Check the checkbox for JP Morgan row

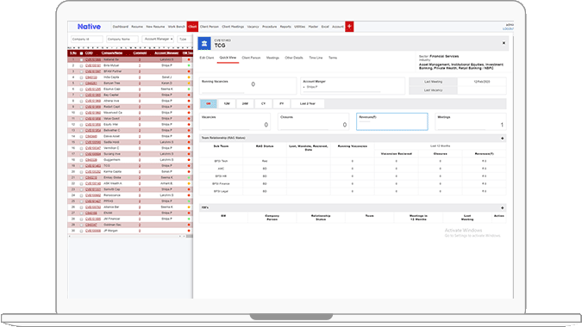81,231
